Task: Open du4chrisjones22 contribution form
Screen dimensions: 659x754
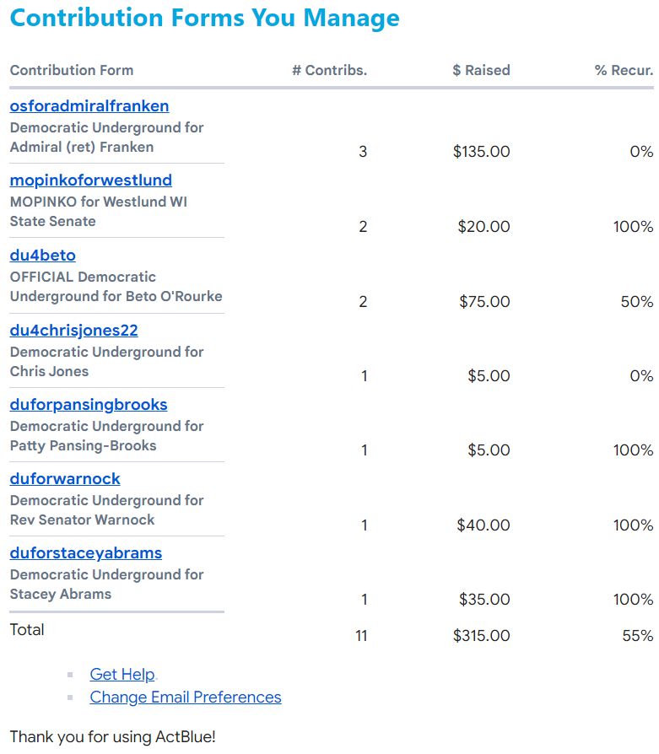Action: [x=74, y=331]
